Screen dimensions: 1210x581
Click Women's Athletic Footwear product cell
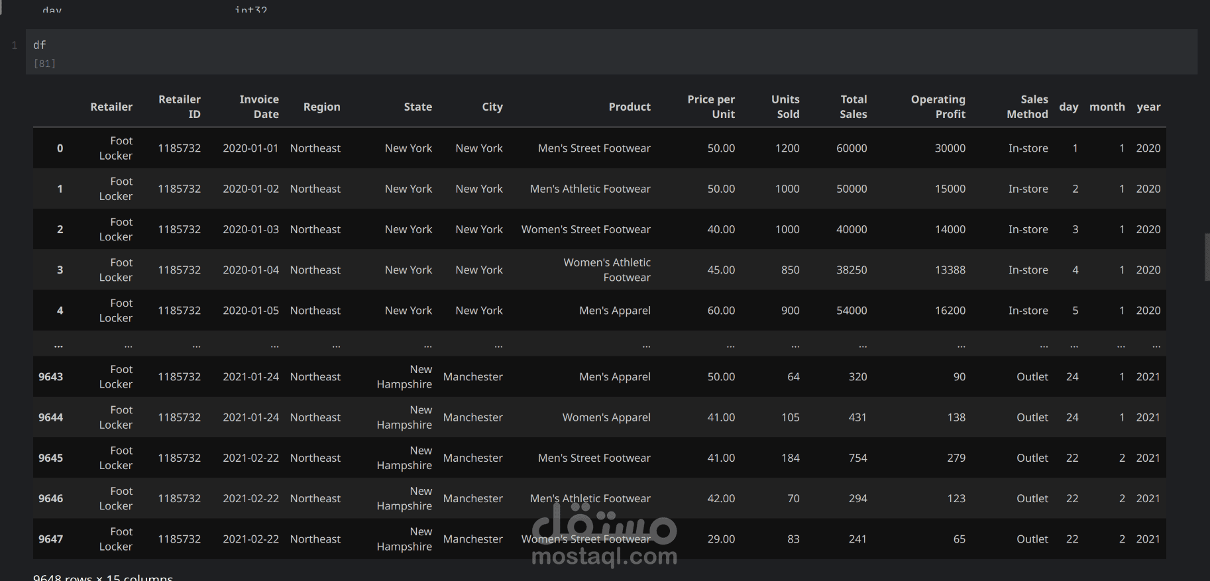tap(607, 270)
